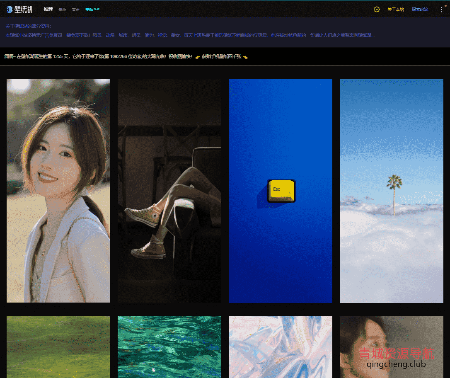
Task: Open the three-dot more options menu
Action: click(x=441, y=10)
